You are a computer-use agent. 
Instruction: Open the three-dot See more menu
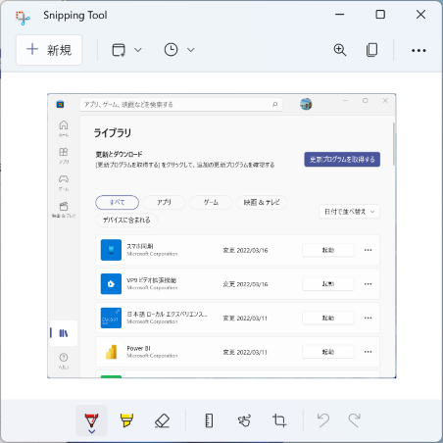(x=418, y=50)
